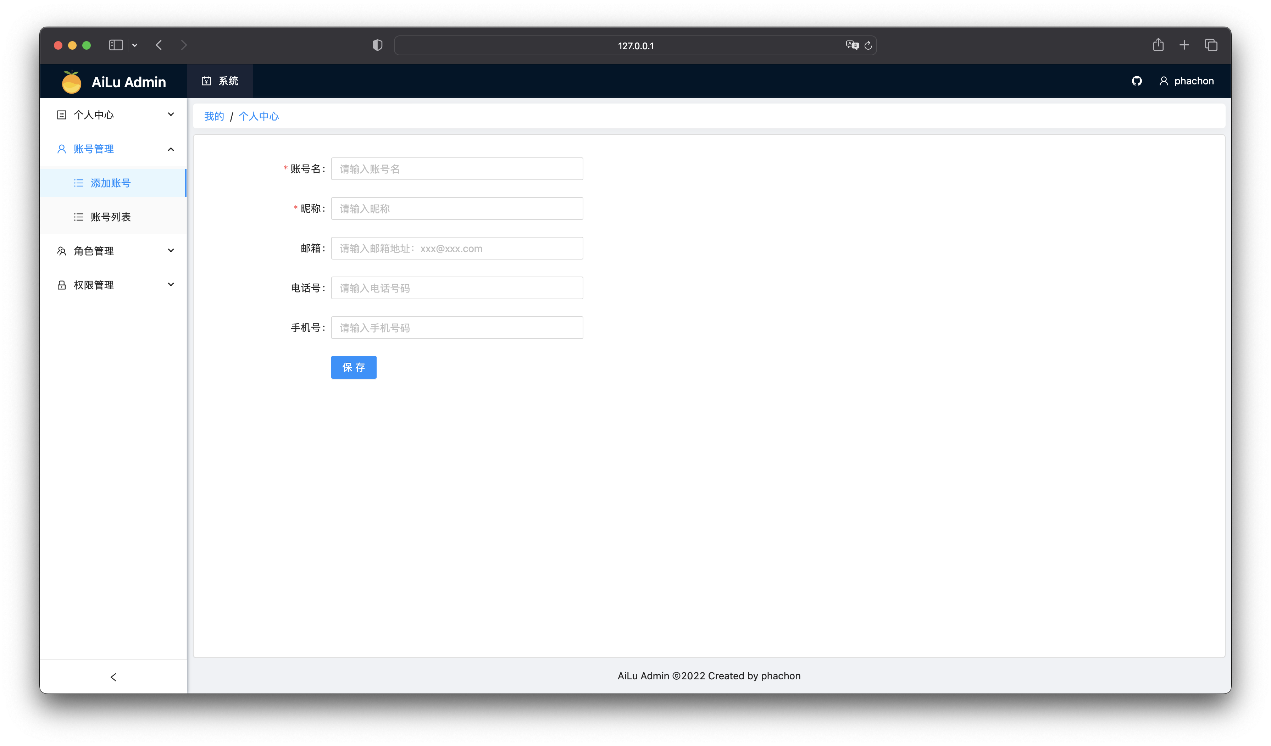Viewport: 1271px width, 746px height.
Task: Click into the 邮箱 email field
Action: (x=456, y=248)
